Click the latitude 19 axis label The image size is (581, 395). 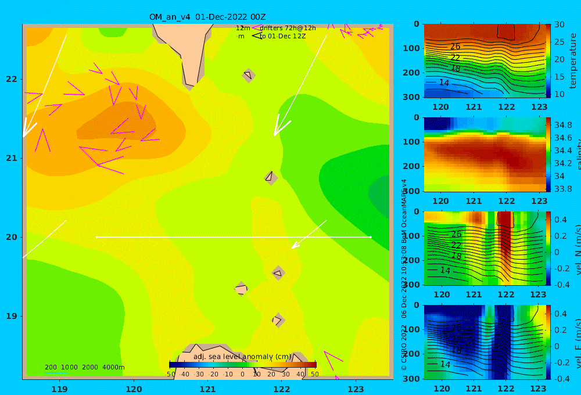tap(12, 316)
